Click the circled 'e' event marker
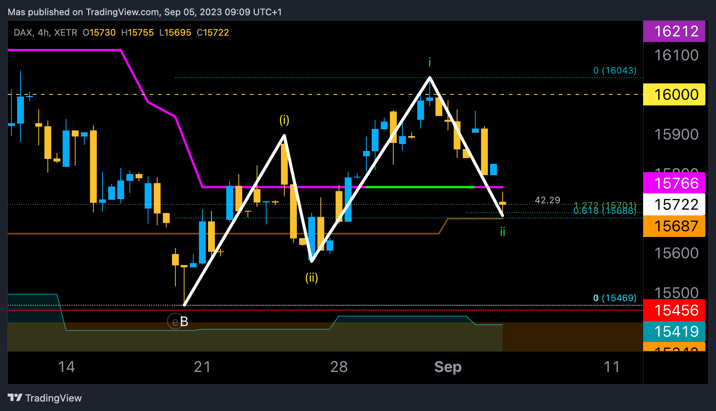This screenshot has width=716, height=411. pyautogui.click(x=175, y=322)
